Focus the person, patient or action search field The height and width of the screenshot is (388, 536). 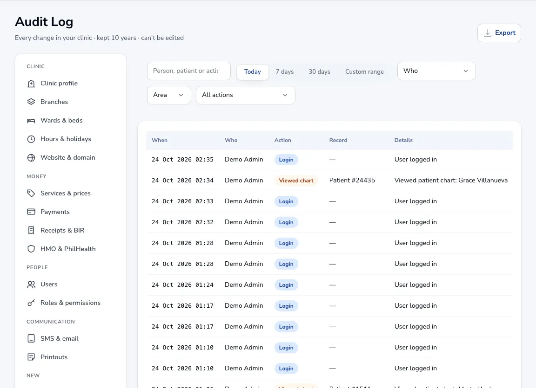click(x=189, y=71)
